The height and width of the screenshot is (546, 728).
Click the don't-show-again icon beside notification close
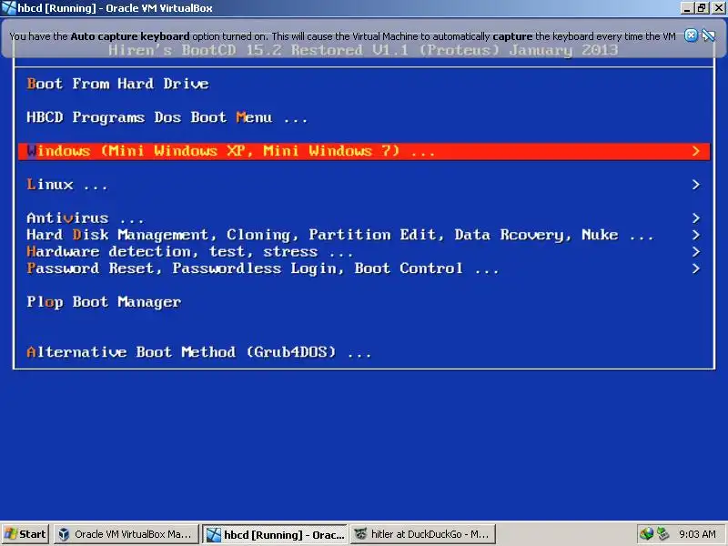click(x=708, y=35)
